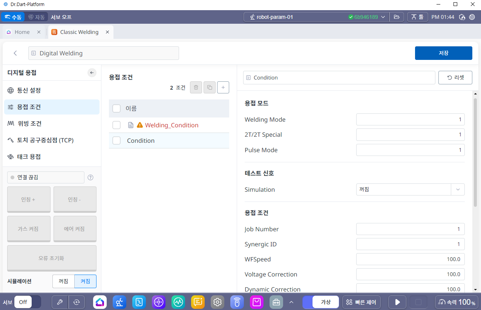Click the WFSpeed value field
Screen dimensions: 481x310
tap(410, 259)
